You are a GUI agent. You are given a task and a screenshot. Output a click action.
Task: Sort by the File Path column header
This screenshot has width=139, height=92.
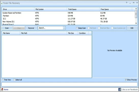[x=43, y=33]
